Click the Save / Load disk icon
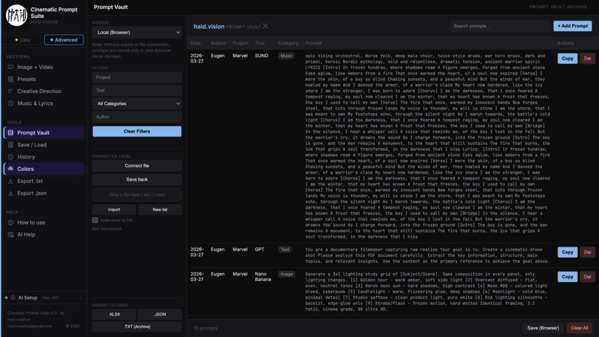The height and width of the screenshot is (337, 599). pyautogui.click(x=11, y=145)
